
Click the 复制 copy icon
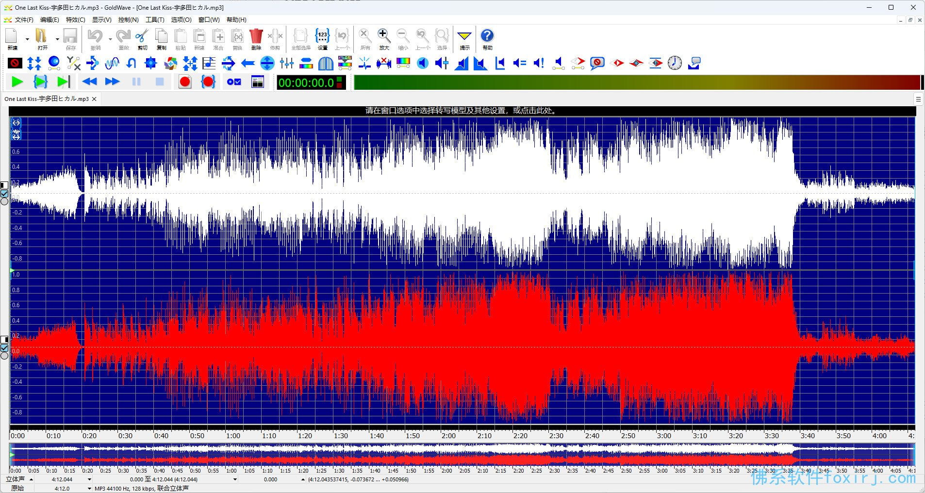[162, 39]
